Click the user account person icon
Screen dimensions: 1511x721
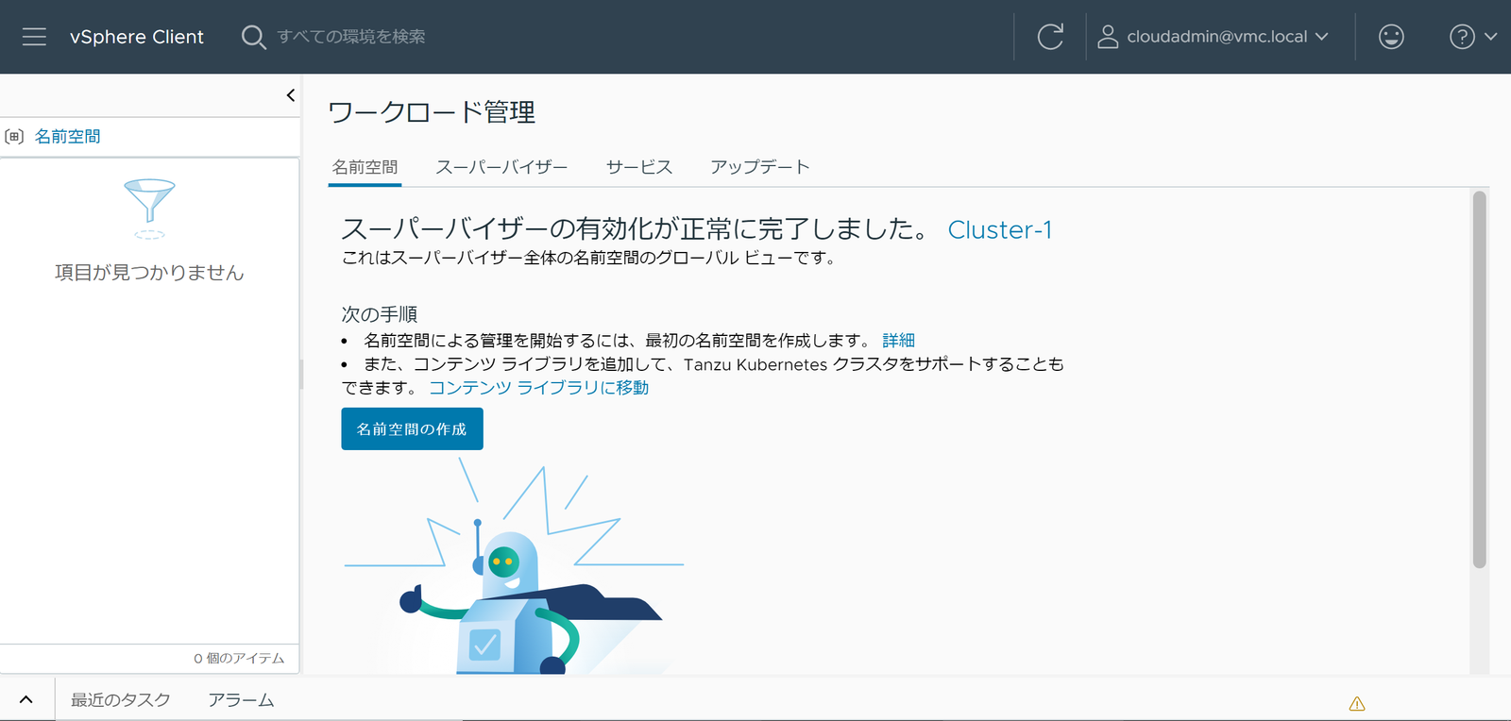pos(1108,37)
